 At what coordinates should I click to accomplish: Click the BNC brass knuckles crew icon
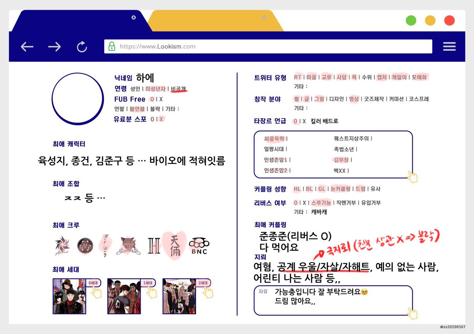point(199,245)
